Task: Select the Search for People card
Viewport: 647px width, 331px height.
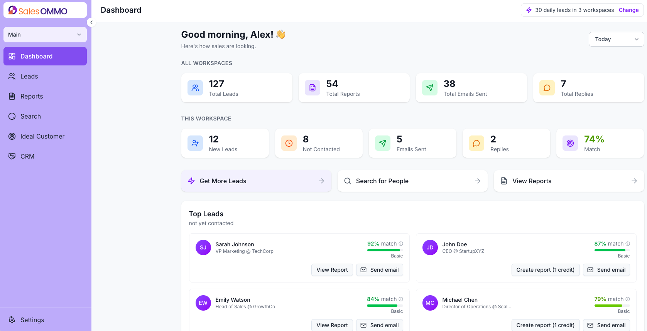Action: tap(412, 181)
